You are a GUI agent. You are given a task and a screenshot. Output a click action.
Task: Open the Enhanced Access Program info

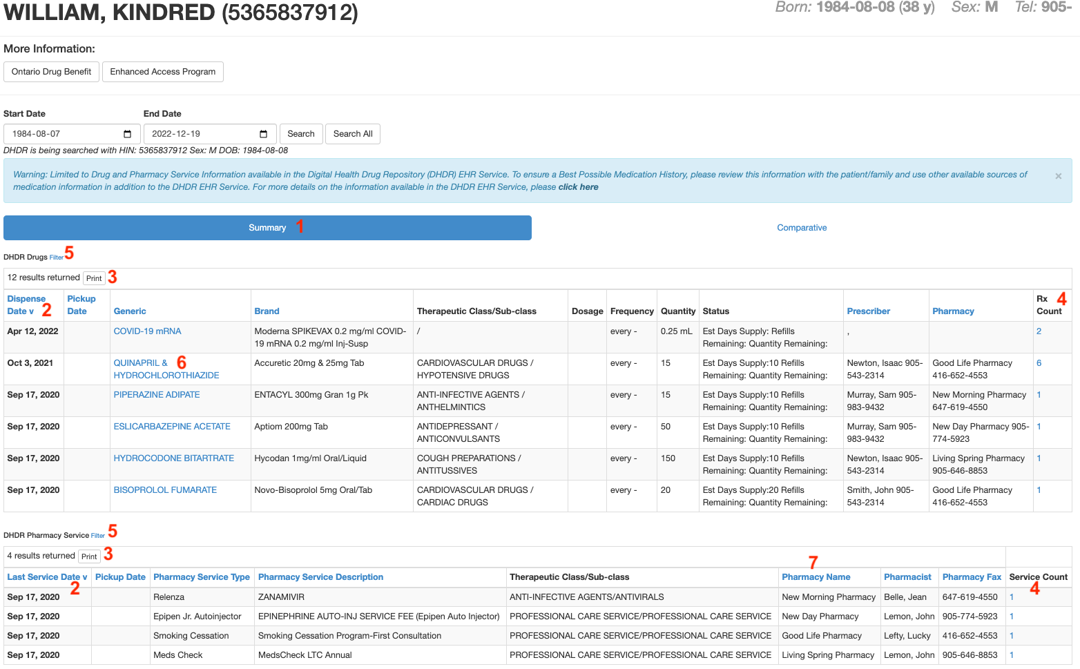coord(162,72)
